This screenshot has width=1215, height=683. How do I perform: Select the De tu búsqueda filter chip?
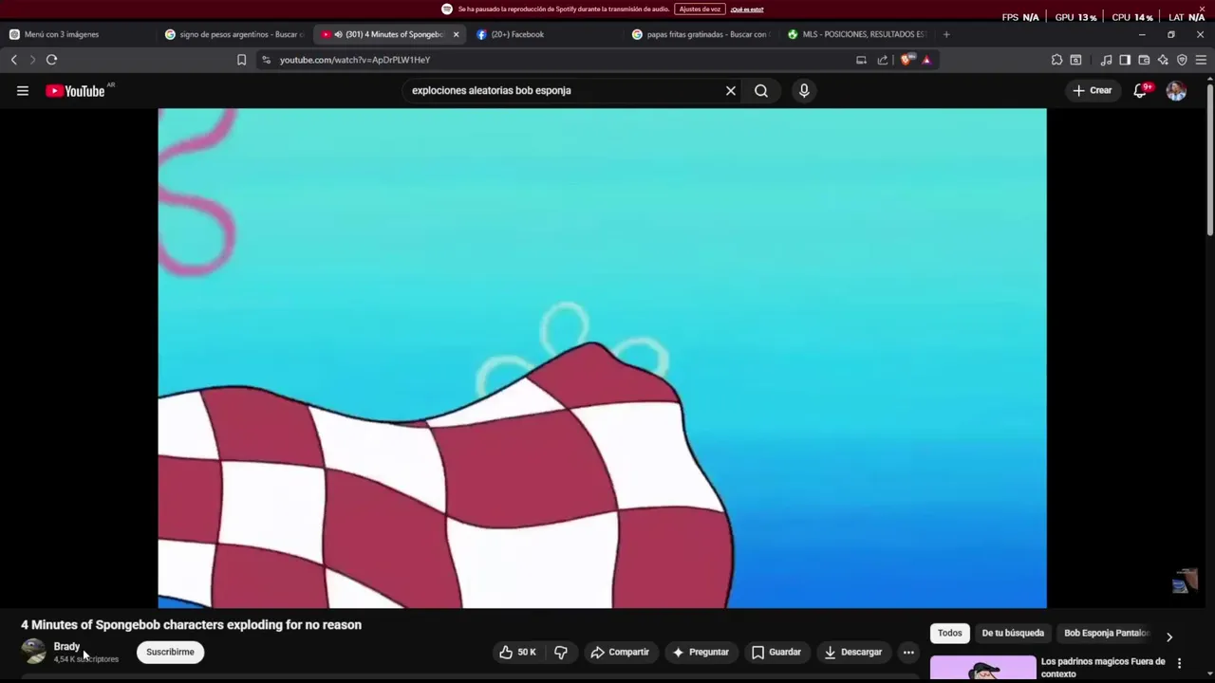coord(1013,633)
